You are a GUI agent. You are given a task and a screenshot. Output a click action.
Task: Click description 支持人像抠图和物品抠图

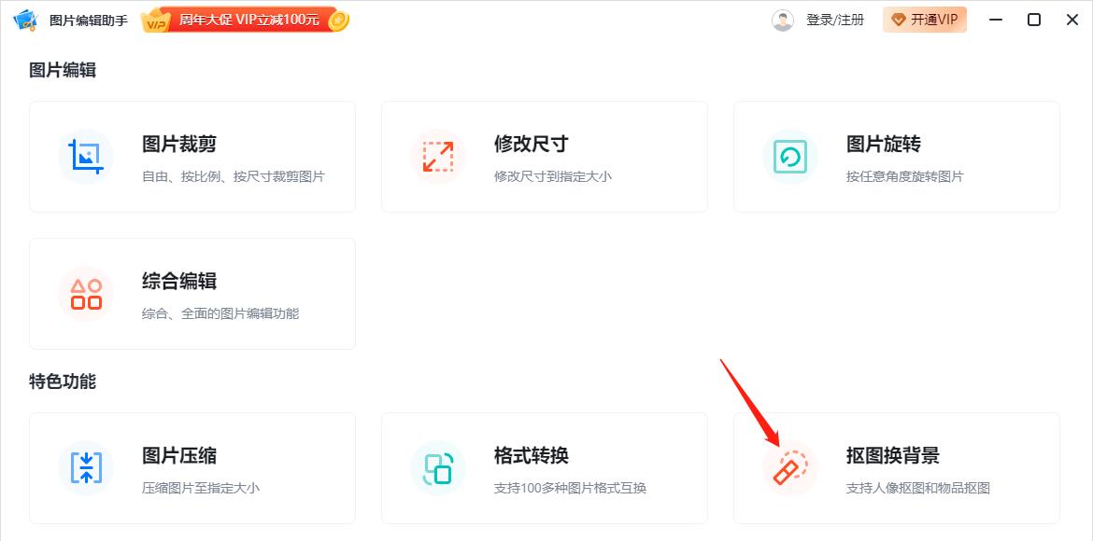(x=918, y=488)
